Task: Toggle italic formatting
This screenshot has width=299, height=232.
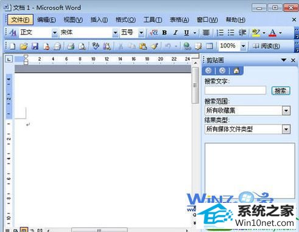Action: [175, 33]
